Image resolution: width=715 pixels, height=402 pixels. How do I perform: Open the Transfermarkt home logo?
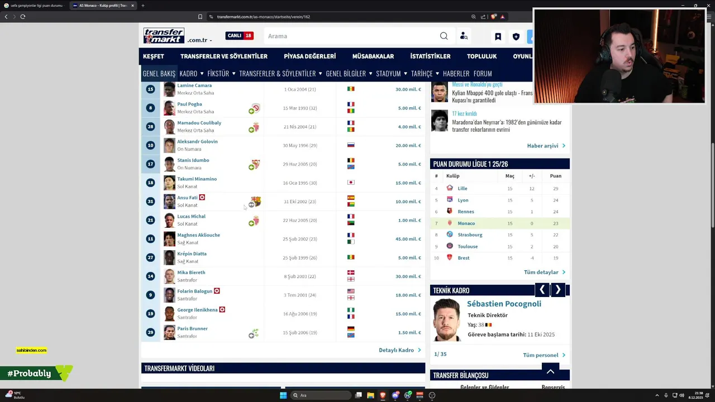(x=164, y=36)
